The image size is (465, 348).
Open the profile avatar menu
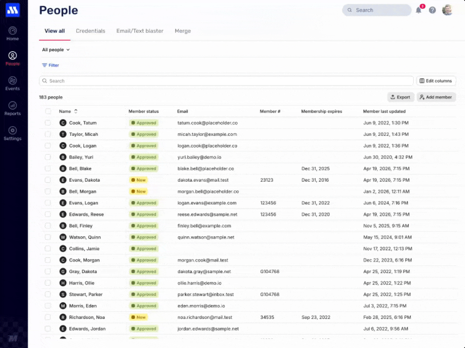point(447,10)
